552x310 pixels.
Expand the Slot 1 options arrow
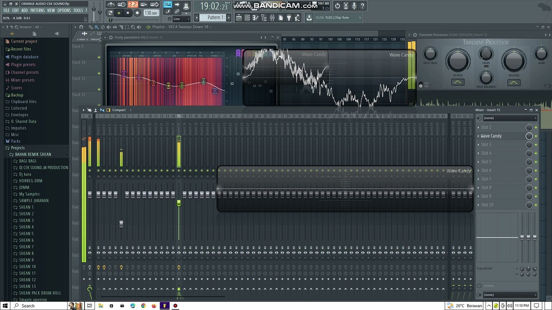pos(478,127)
